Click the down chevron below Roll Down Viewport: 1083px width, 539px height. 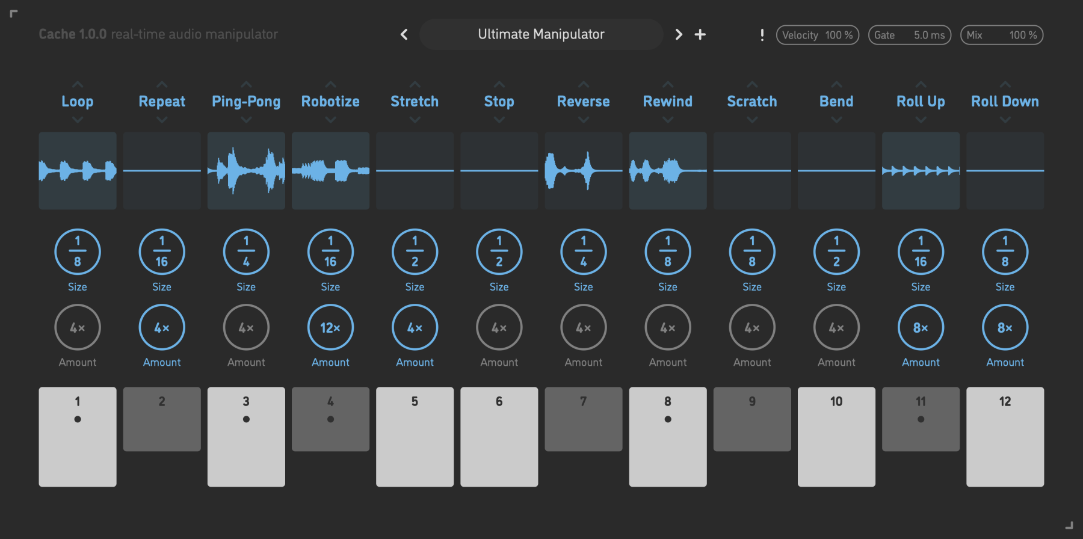(x=1005, y=120)
